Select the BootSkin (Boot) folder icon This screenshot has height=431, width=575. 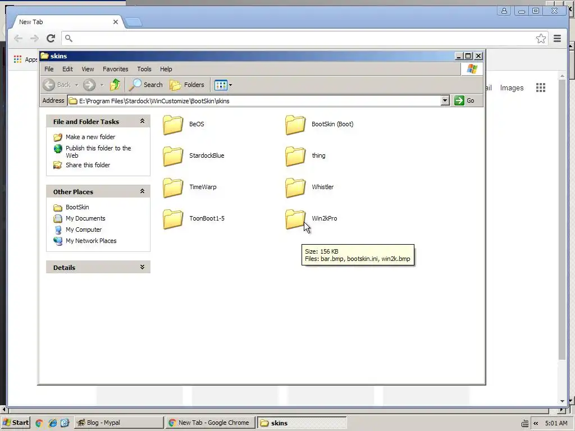295,124
